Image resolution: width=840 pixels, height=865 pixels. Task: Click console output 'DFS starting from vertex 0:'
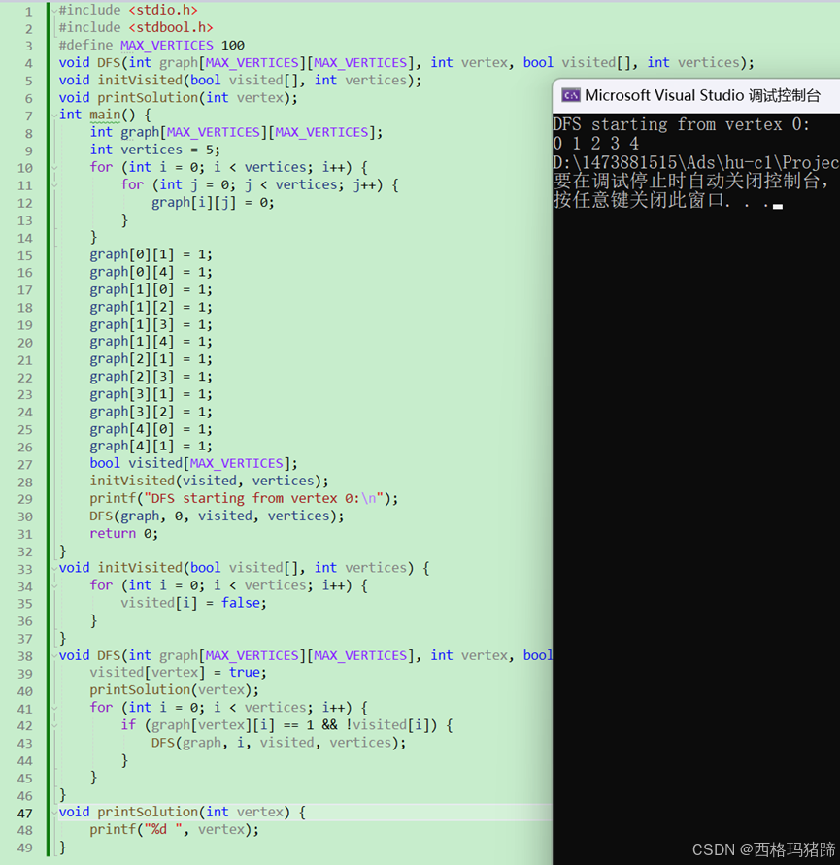pos(681,124)
